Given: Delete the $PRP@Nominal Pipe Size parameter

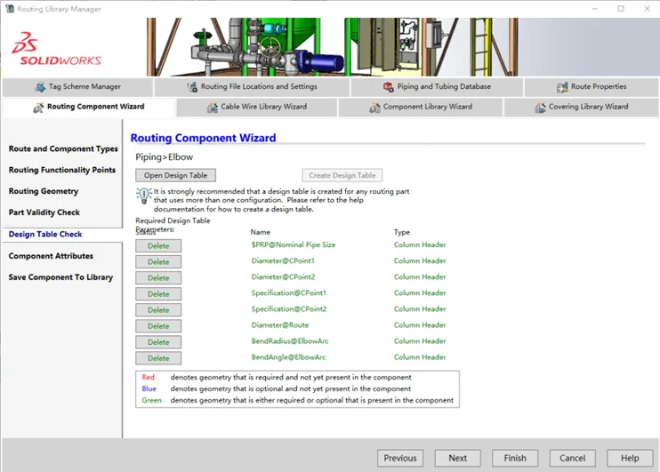Looking at the screenshot, I should tap(158, 245).
